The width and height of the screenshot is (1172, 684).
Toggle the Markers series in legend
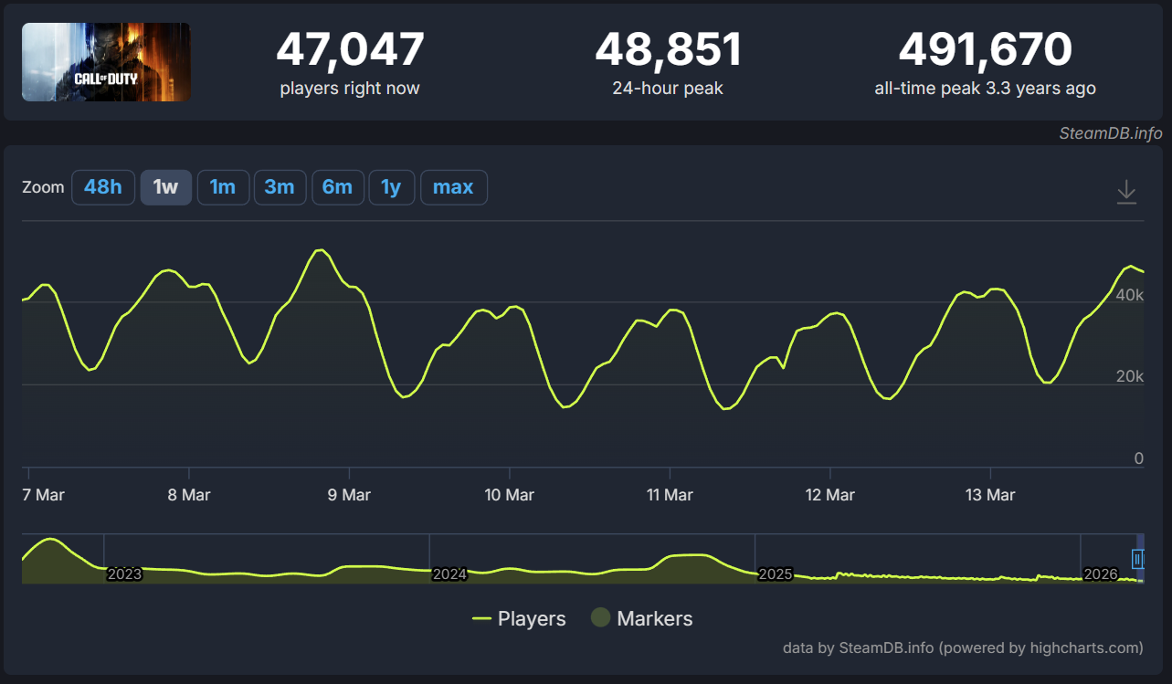[641, 618]
